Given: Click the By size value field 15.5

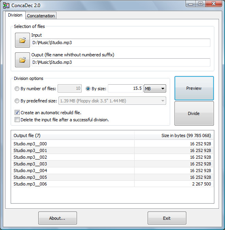Looking at the screenshot, I should 125,89.
